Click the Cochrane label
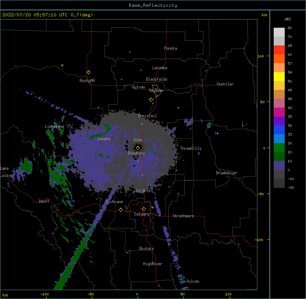 tap(114, 202)
